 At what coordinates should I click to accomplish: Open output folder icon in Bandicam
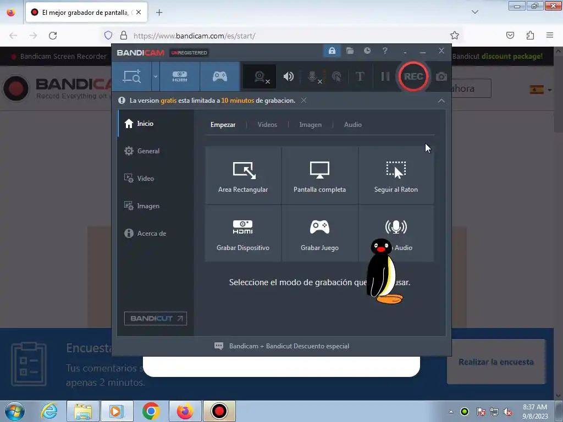(x=350, y=51)
